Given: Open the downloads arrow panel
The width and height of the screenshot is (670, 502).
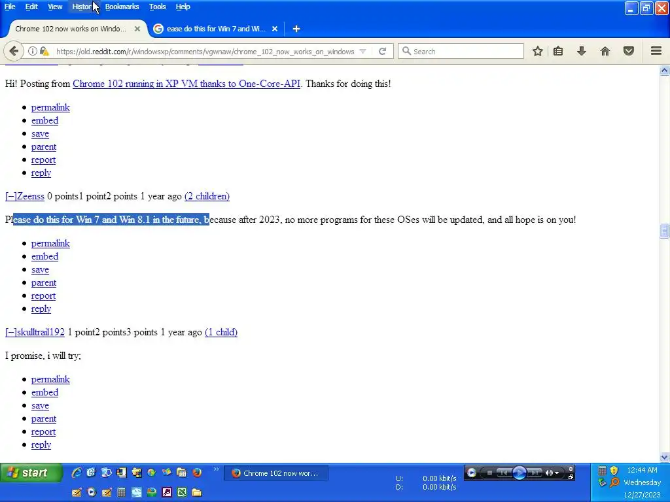Looking at the screenshot, I should (x=582, y=51).
